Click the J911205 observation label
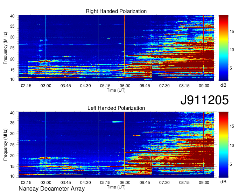 click(x=204, y=100)
